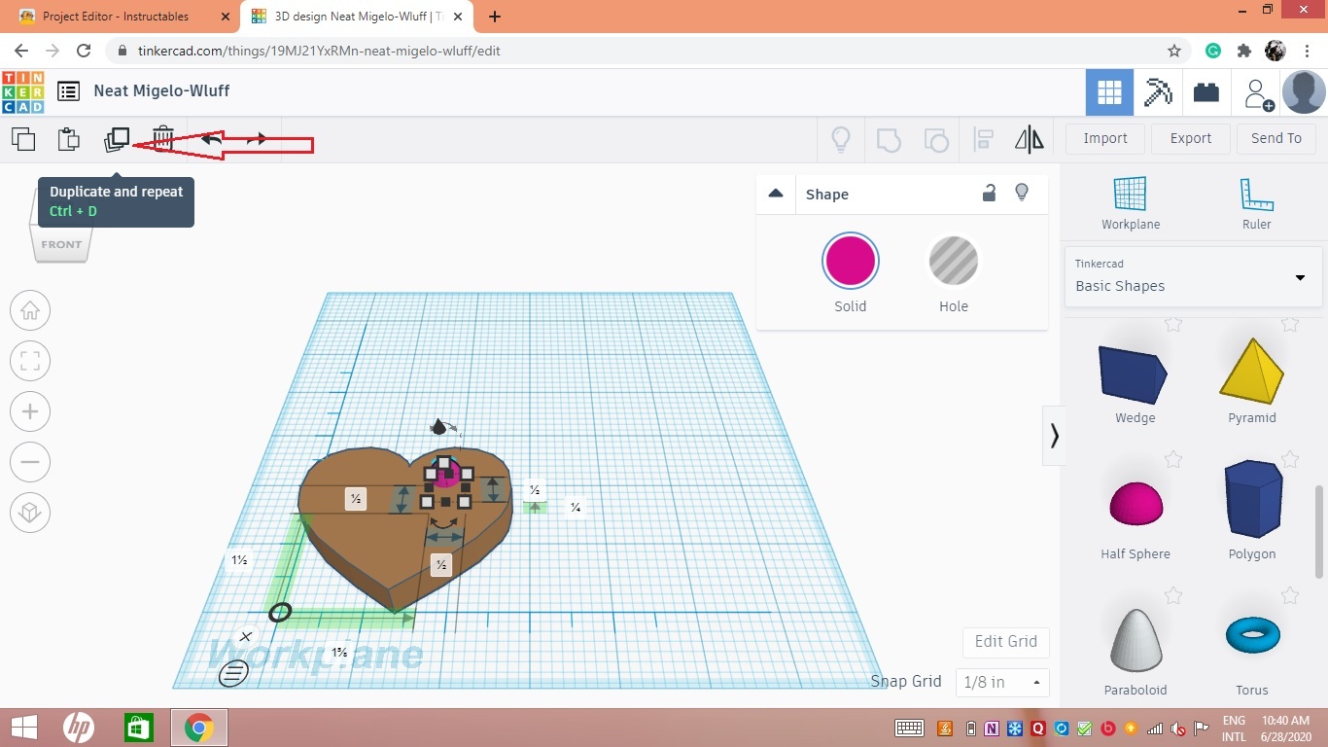
Task: Delete the selected shape with trash icon
Action: click(x=164, y=139)
